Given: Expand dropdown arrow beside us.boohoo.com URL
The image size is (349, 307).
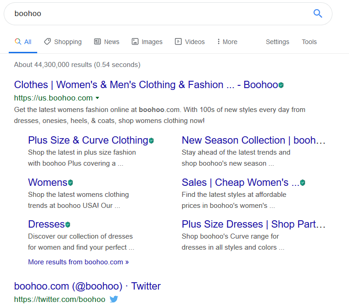Looking at the screenshot, I should coord(97,98).
